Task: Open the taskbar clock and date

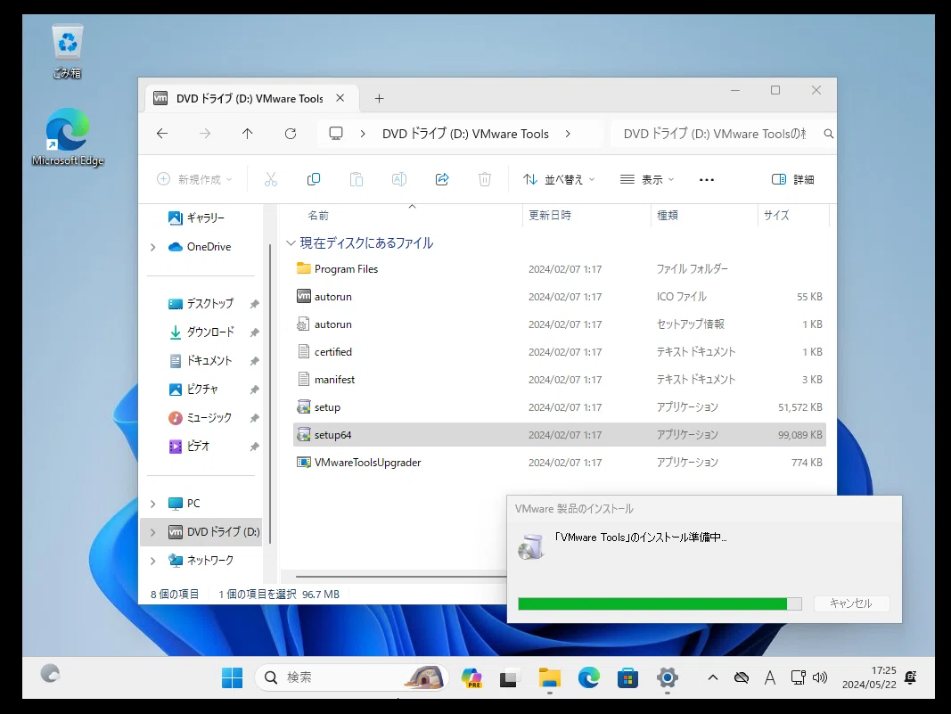Action: 869,677
